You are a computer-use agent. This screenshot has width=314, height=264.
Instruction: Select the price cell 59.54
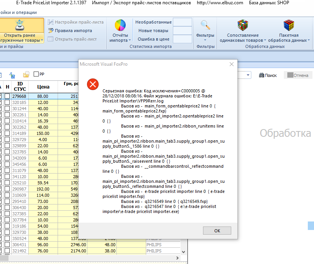[x=43, y=183]
